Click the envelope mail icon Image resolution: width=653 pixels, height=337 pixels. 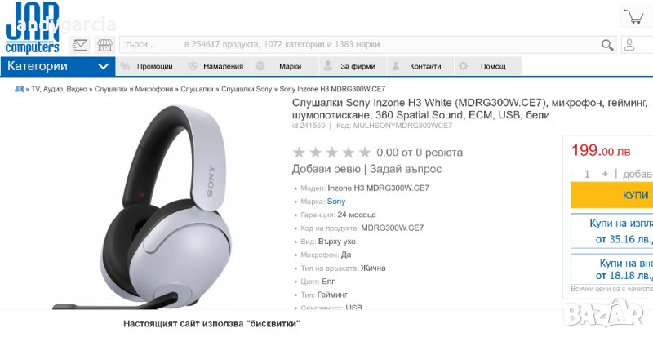point(80,45)
